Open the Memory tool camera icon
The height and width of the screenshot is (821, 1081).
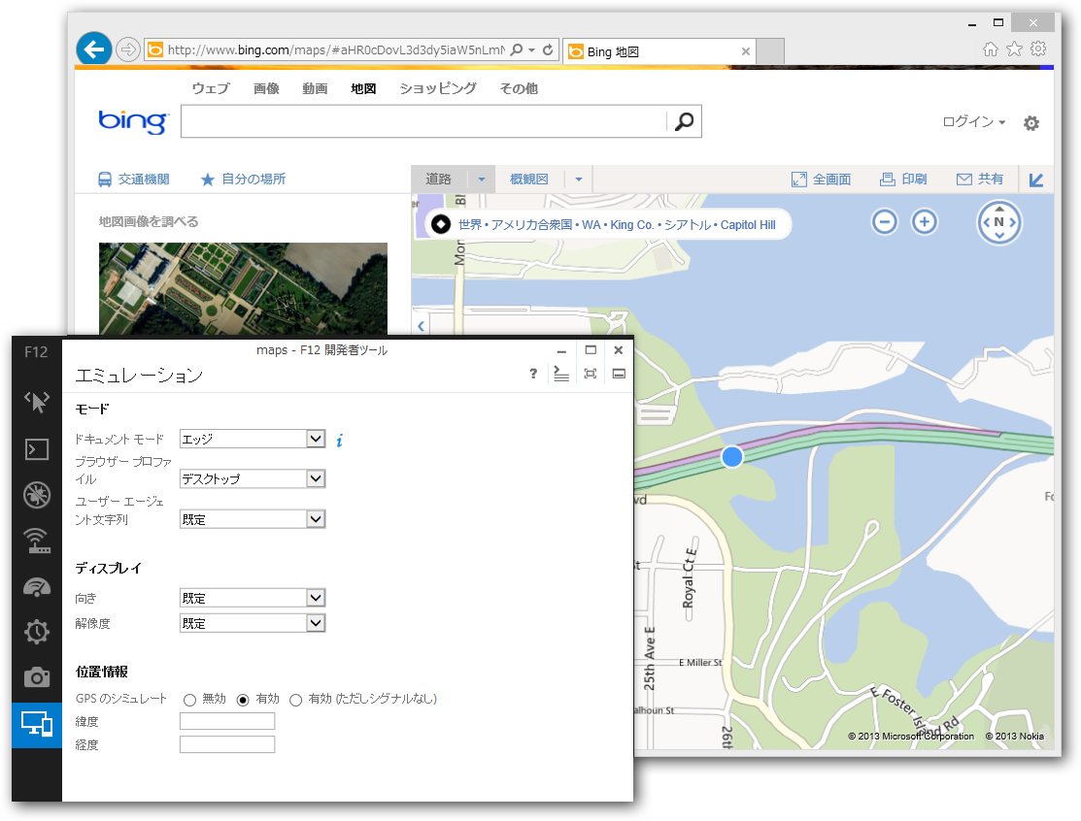click(x=36, y=677)
